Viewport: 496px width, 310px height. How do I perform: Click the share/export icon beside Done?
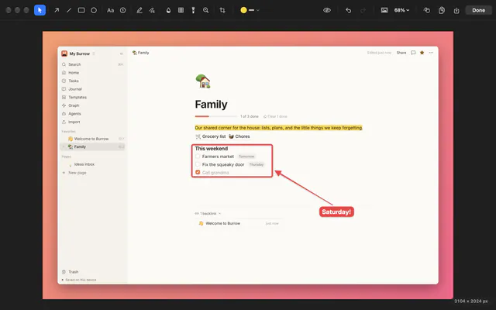click(x=456, y=10)
